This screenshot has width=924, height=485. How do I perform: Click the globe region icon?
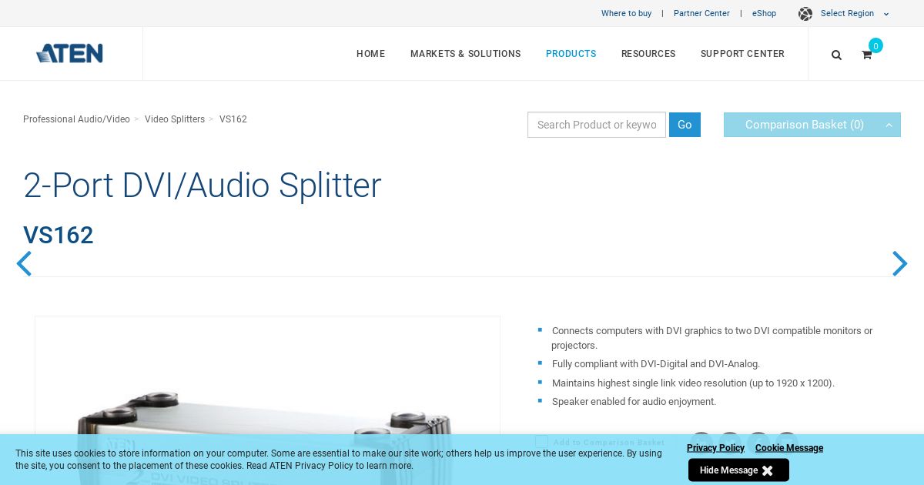point(805,14)
